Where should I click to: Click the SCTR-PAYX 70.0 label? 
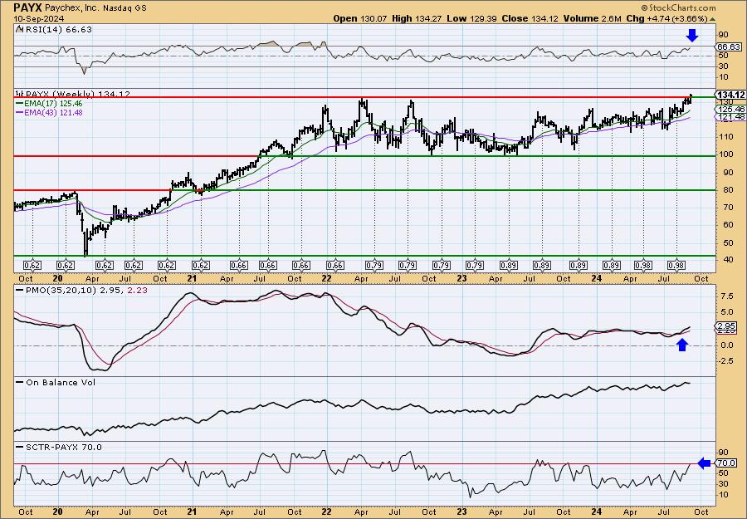pos(59,447)
